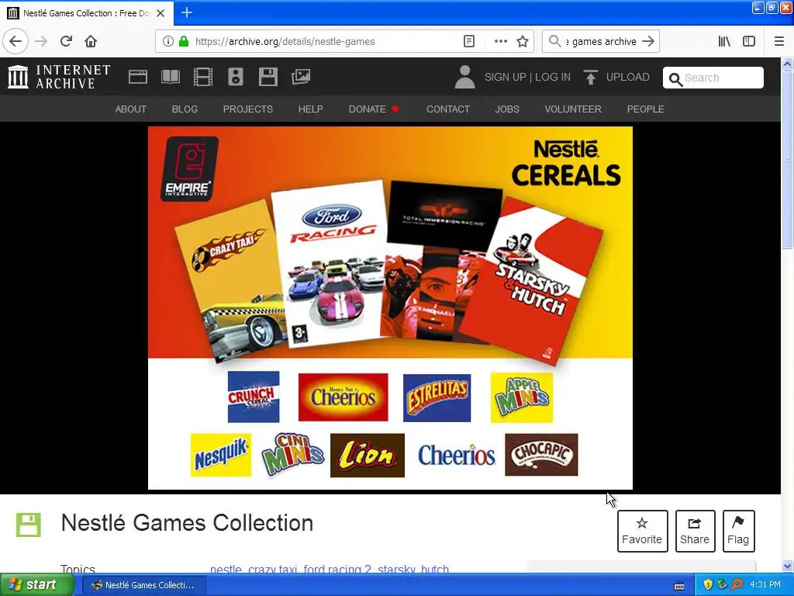Click the Flag button
This screenshot has height=596, width=794.
pyautogui.click(x=738, y=531)
